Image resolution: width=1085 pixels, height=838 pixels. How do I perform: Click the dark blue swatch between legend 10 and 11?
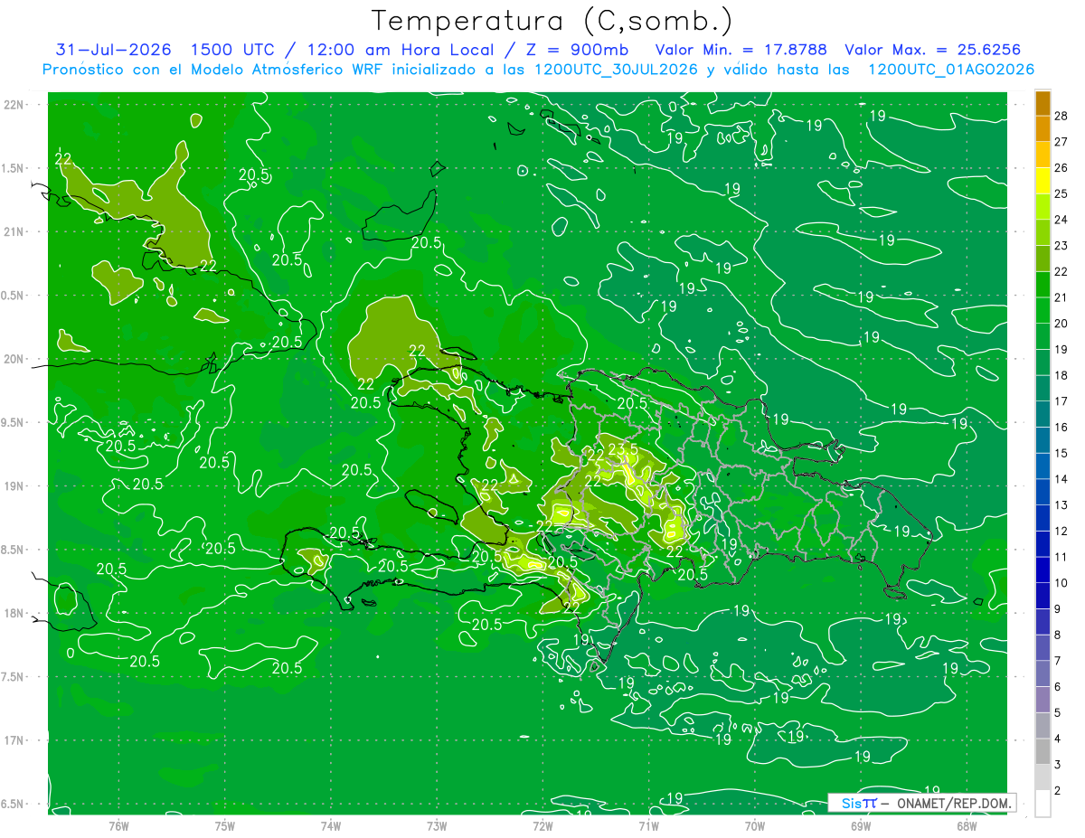pyautogui.click(x=1043, y=570)
